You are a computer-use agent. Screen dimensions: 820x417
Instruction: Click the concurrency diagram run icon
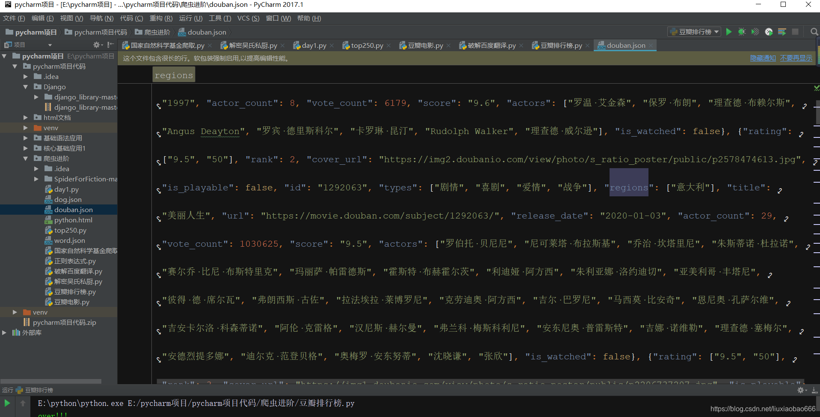point(782,32)
